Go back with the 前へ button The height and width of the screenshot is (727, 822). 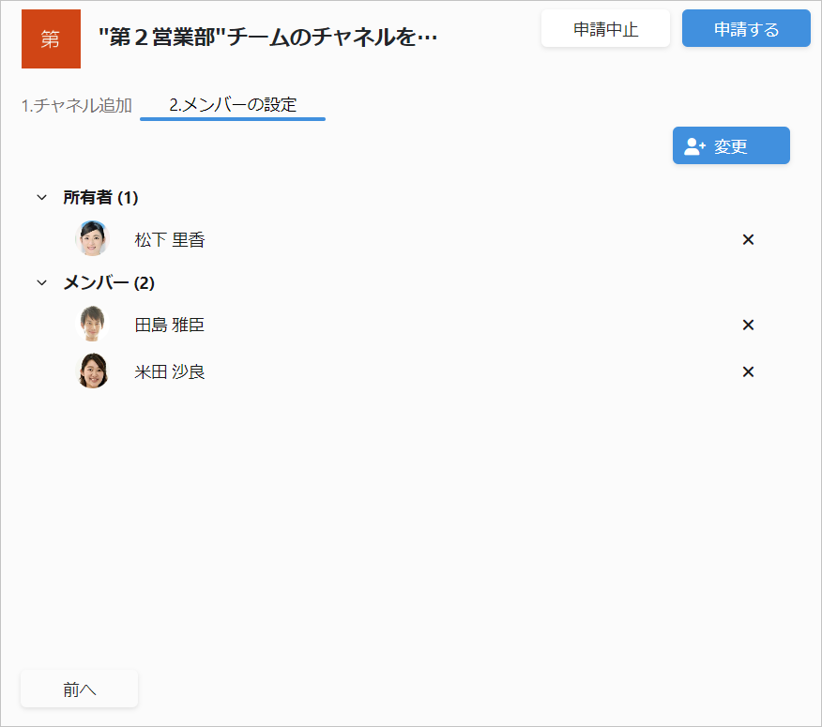pos(79,689)
